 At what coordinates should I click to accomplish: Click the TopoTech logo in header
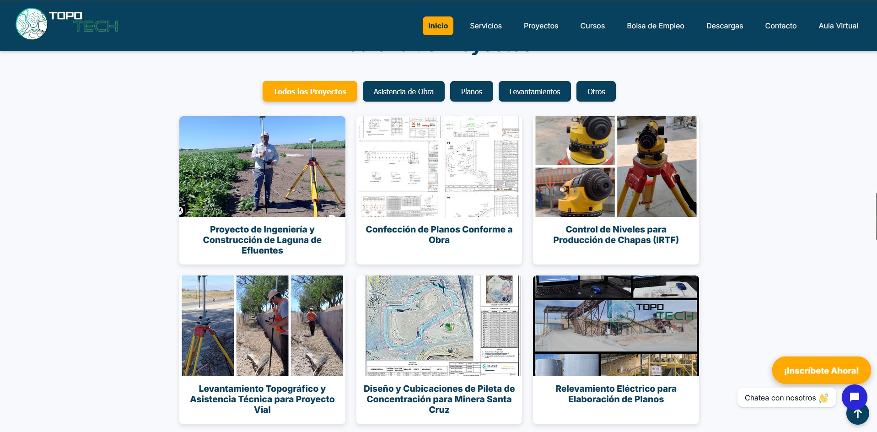point(67,24)
